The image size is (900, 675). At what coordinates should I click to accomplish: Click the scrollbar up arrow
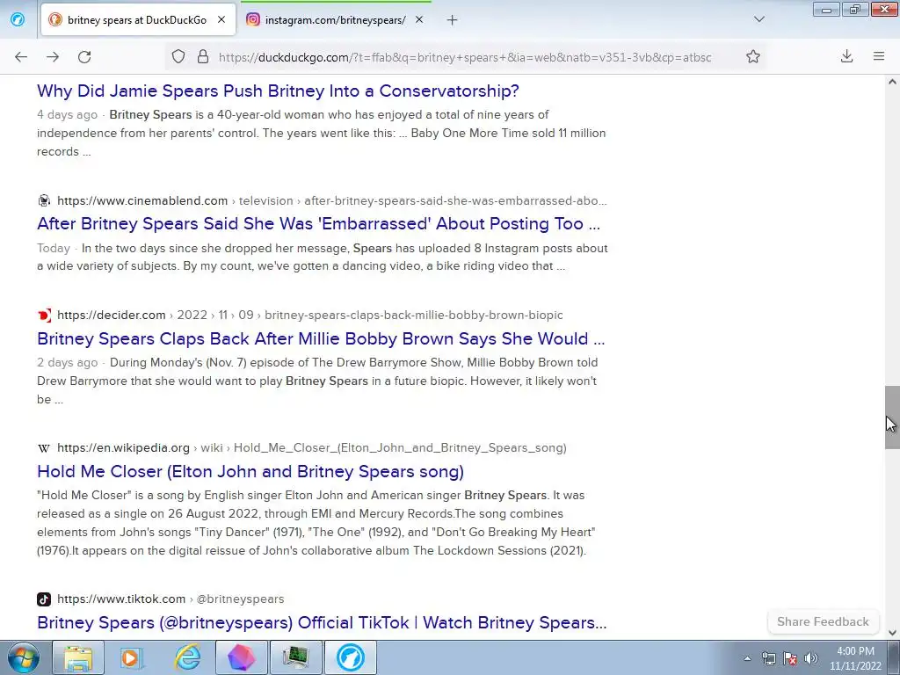(892, 82)
